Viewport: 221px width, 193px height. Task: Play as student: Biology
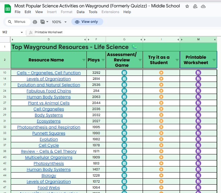coord(161,176)
